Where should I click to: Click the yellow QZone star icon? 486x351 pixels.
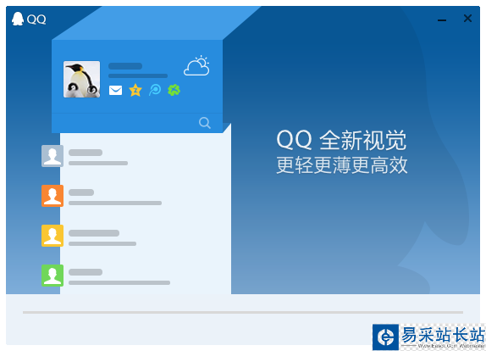coord(135,91)
